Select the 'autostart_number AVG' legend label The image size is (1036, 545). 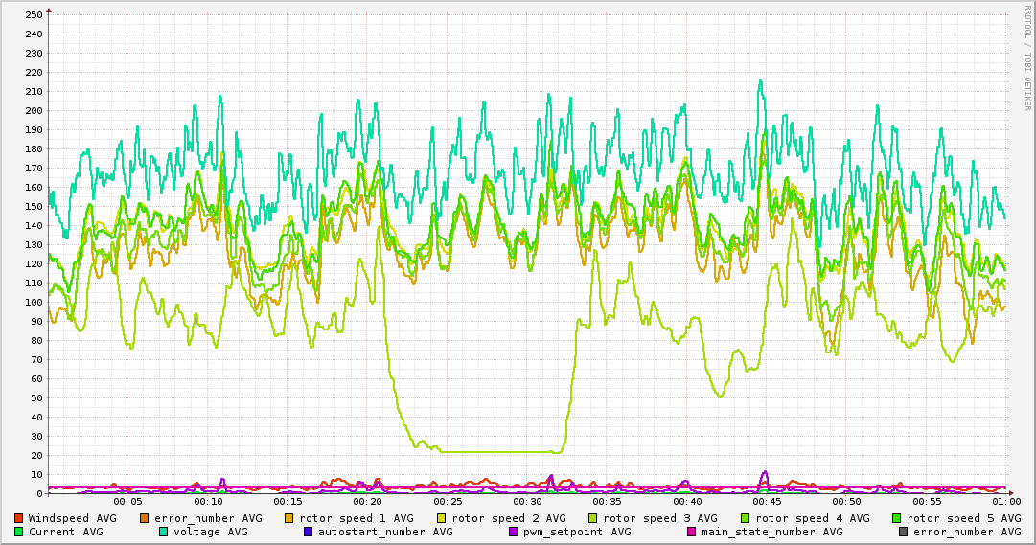(x=386, y=533)
